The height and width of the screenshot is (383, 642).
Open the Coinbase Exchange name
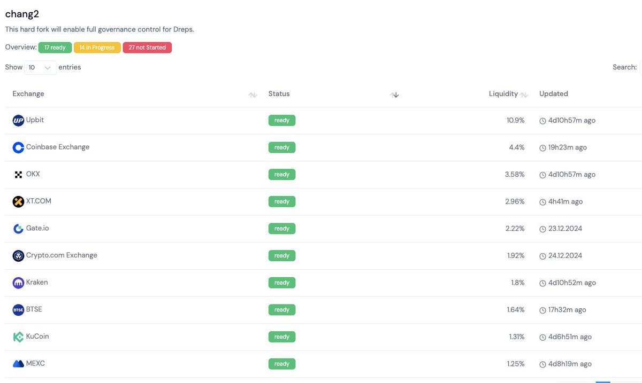tap(58, 147)
